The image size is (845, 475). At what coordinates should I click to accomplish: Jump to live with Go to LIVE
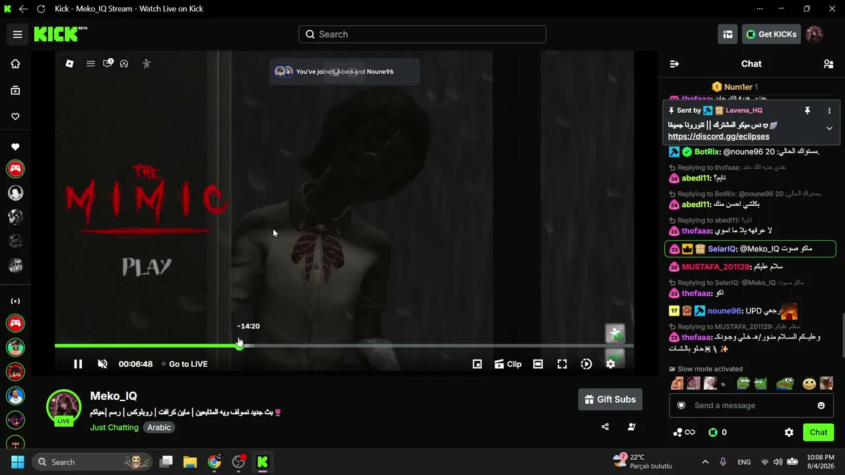[184, 364]
